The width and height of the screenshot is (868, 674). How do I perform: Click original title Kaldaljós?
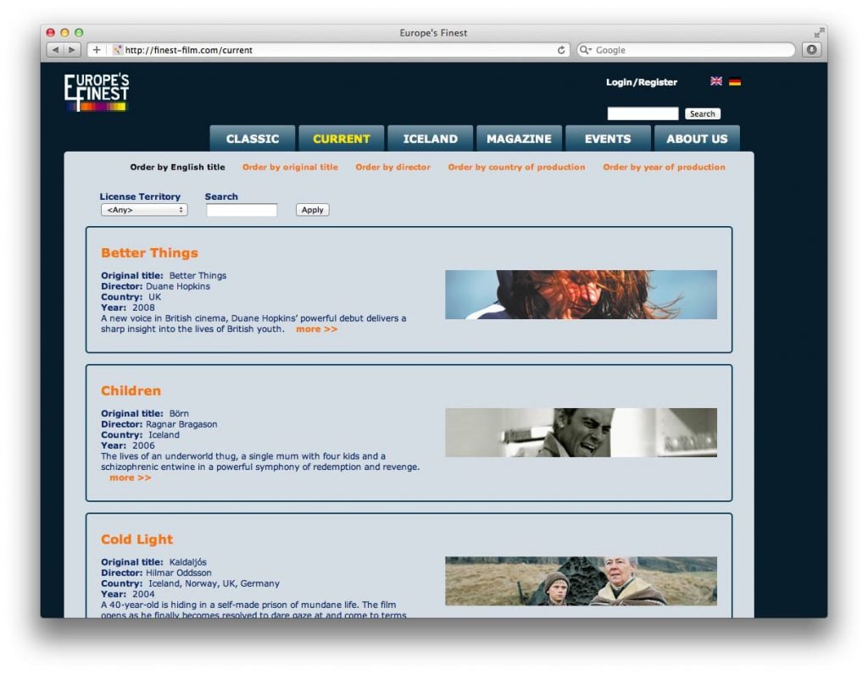pos(187,562)
